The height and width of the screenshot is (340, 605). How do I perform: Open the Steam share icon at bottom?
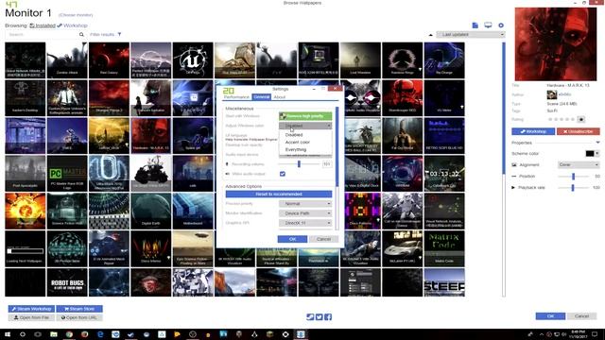tap(310, 317)
